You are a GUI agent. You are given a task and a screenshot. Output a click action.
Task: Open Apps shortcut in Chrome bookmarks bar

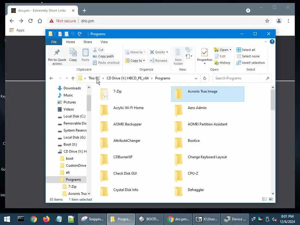17,30
